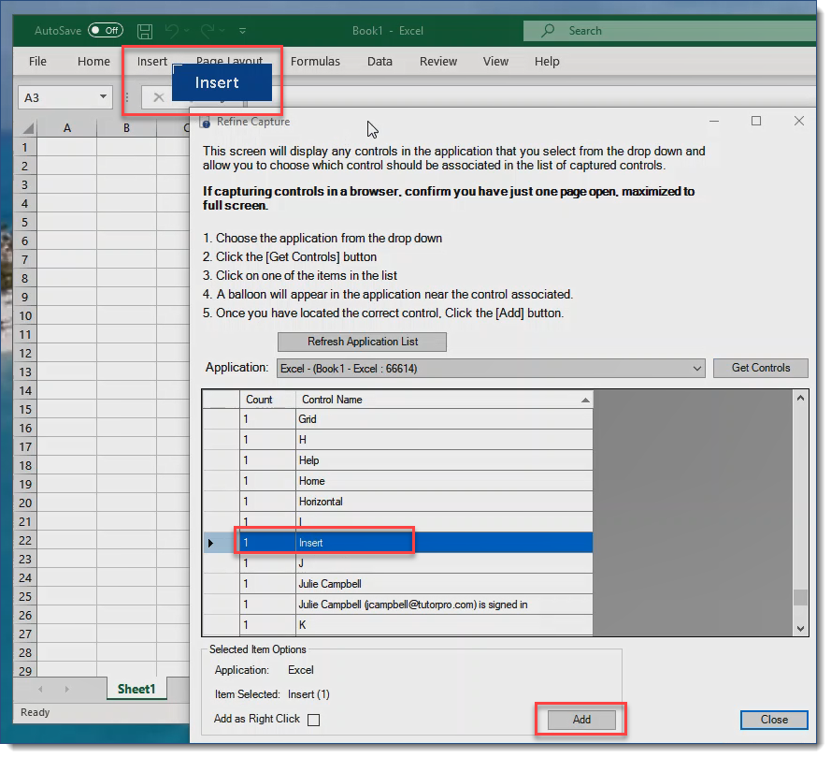Select row 22 header
The image size is (831, 758).
25,541
